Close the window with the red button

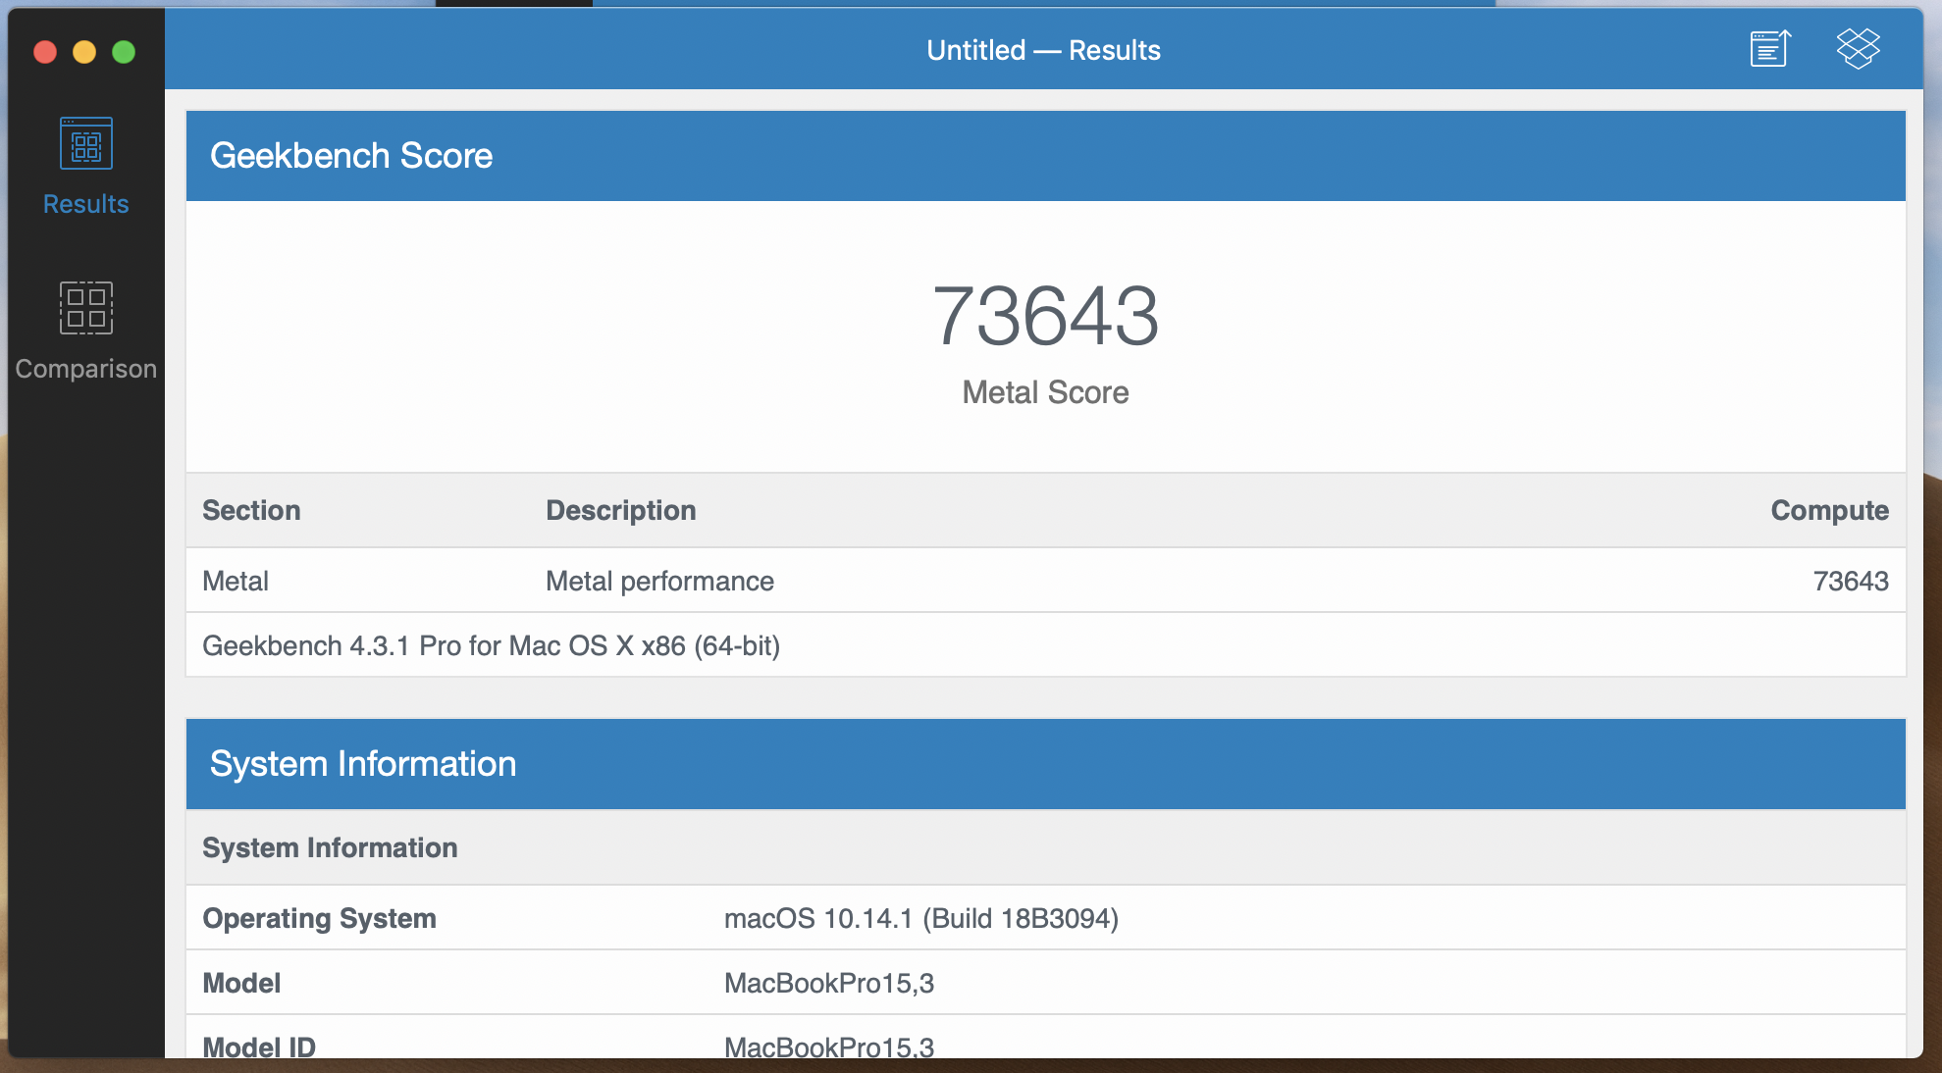tap(45, 52)
